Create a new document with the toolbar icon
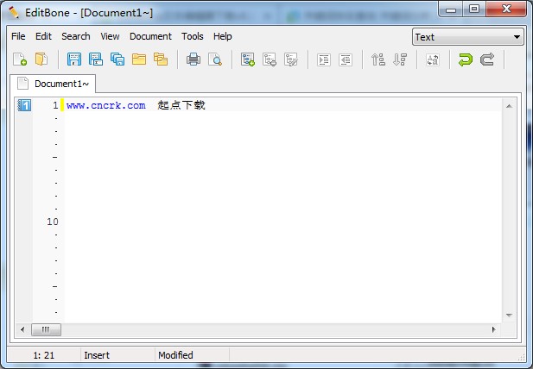Screen dimensions: 533x369 click(20, 59)
